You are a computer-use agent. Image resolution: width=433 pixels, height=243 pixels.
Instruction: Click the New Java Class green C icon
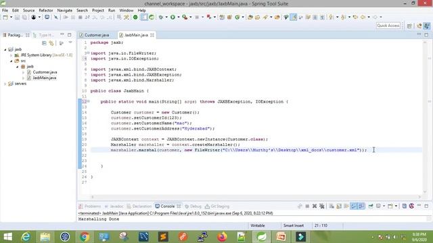[237, 17]
